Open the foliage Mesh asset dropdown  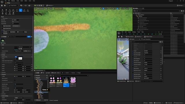click(x=24, y=47)
